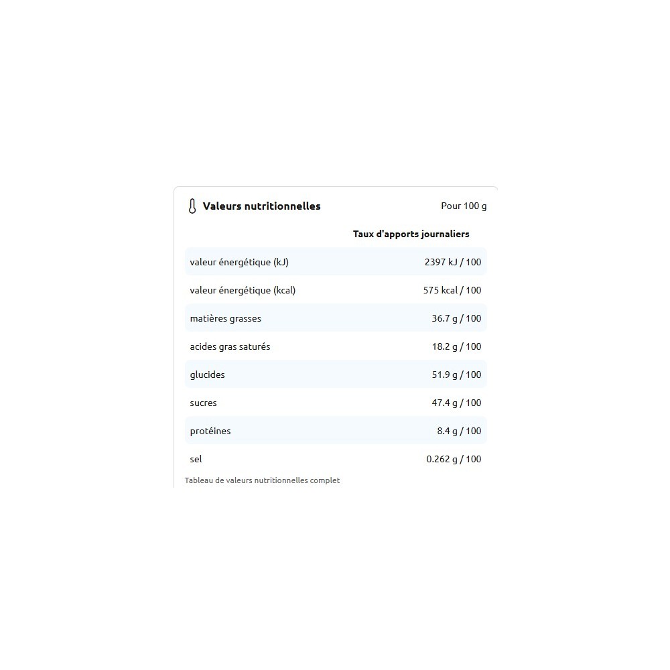This screenshot has height=670, width=670.
Task: Click the Pour 100 g label
Action: 464,206
